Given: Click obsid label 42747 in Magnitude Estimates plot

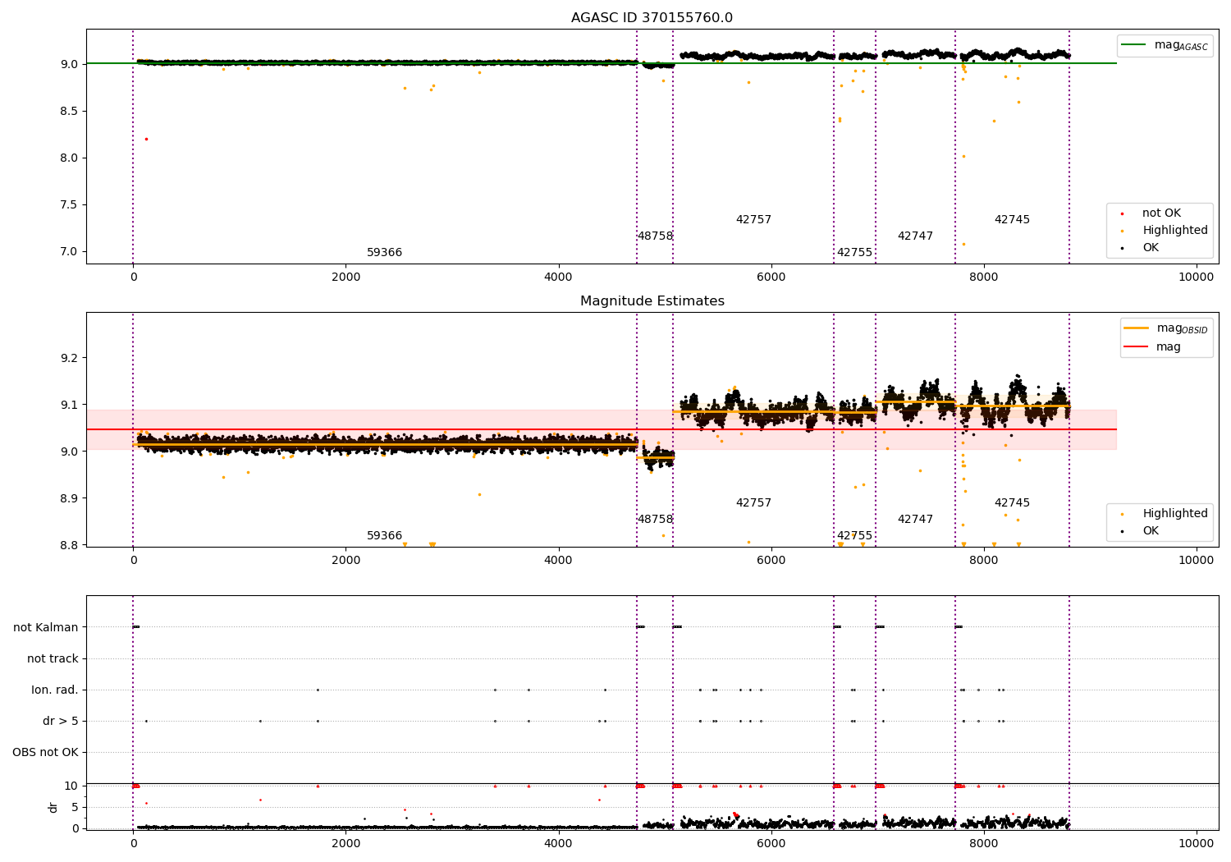Looking at the screenshot, I should [x=915, y=520].
